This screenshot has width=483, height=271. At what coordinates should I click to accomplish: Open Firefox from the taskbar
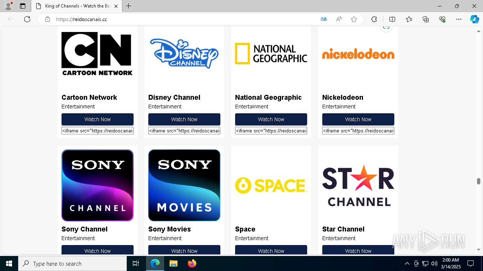tap(192, 263)
